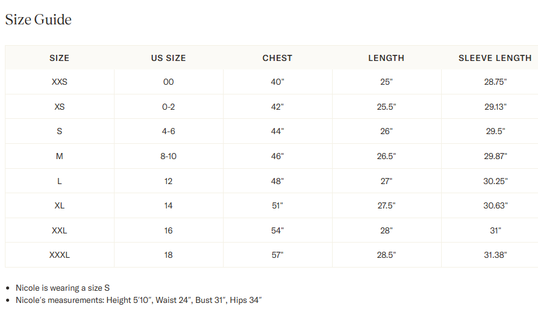Click the XXXL size row label
This screenshot has height=320, width=538.
[59, 255]
